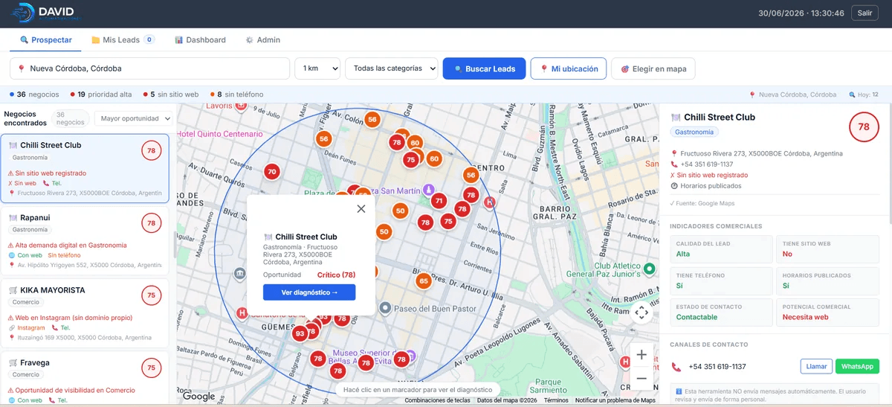Select the Fravega business card
892x407 pixels.
tap(85, 378)
